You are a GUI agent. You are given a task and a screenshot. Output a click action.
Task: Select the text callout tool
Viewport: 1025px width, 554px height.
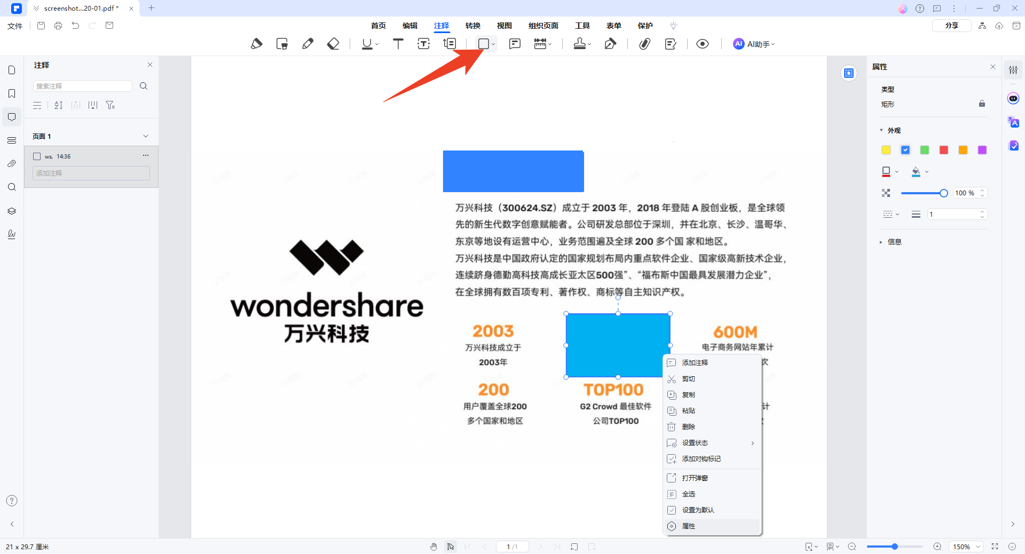tap(450, 44)
